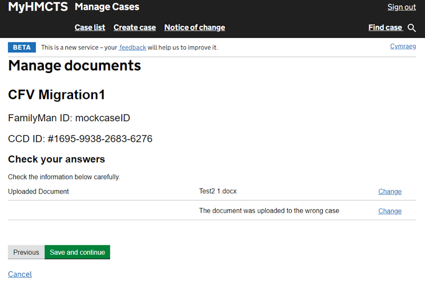Open the Find case link
The image size is (425, 283).
[x=385, y=27]
